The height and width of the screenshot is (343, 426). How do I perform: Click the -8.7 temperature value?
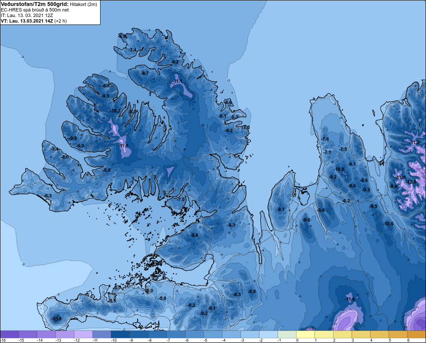145,73
